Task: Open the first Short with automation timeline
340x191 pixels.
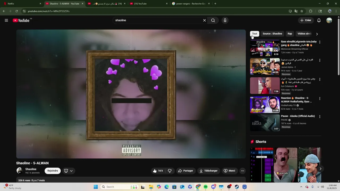Action: coord(262,165)
